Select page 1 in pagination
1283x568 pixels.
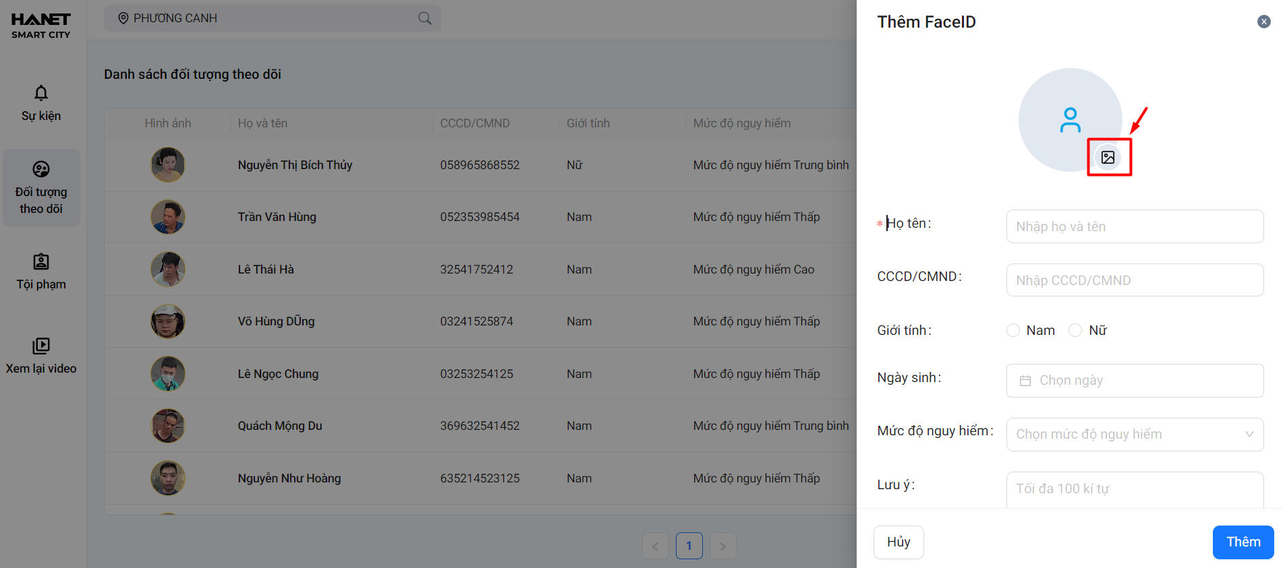[689, 546]
